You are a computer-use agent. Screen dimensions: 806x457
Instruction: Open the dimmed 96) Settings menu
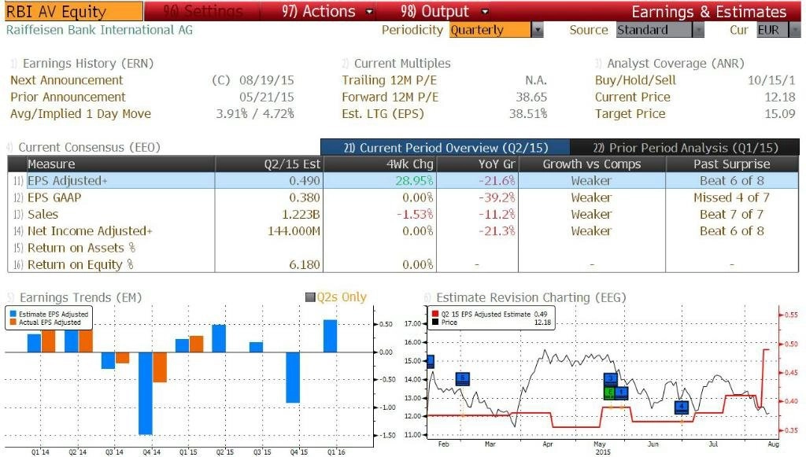pos(202,11)
